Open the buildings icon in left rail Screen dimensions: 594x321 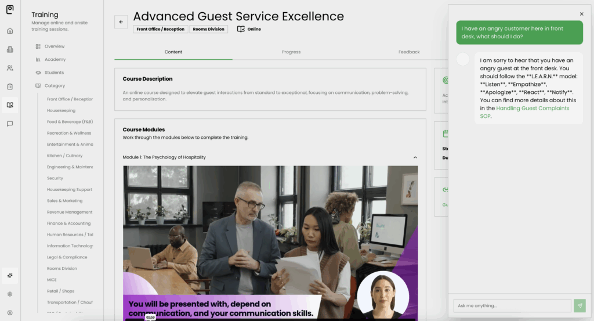[x=10, y=49]
